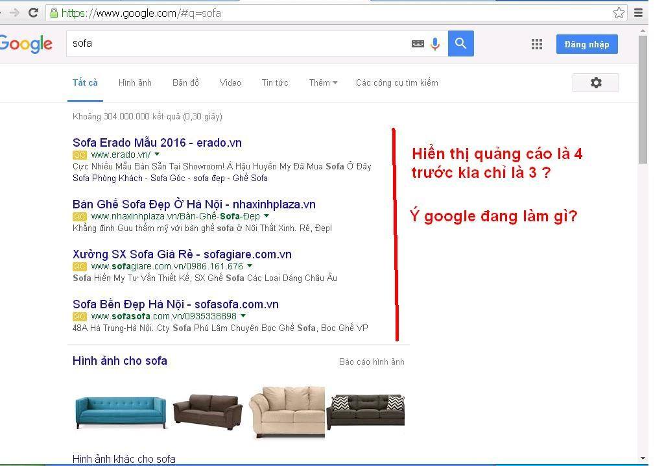This screenshot has height=466, width=664.
Task: Click Báo cáo hình ảnh link
Action: [372, 362]
